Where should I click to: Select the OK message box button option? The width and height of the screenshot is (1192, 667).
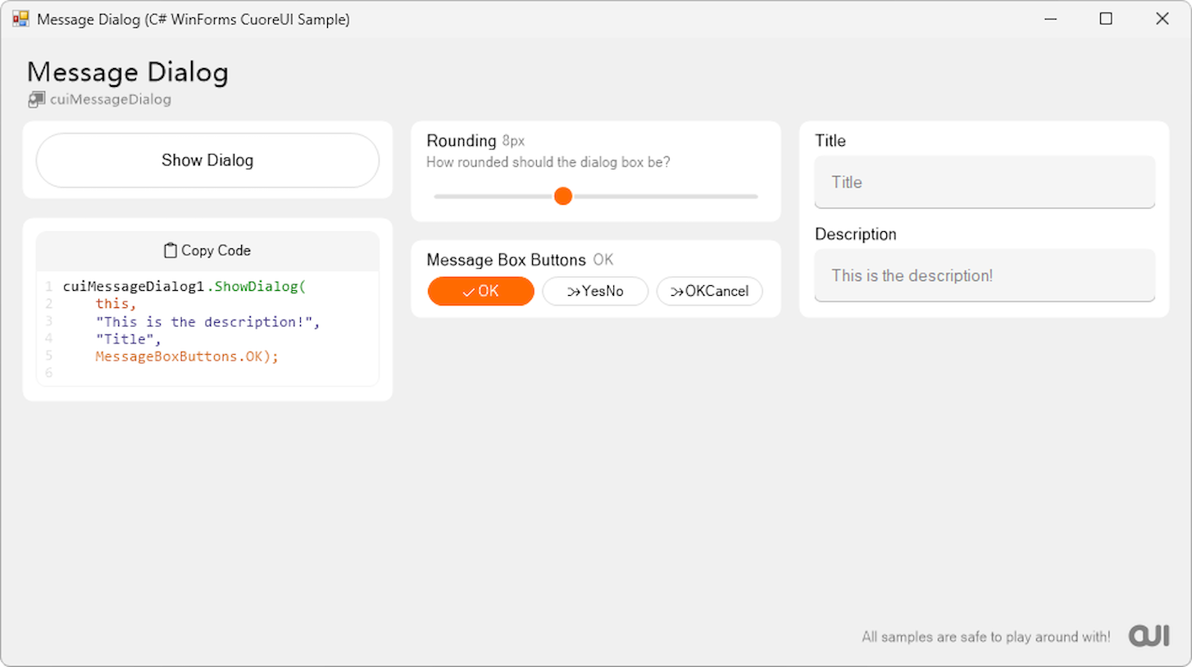[x=481, y=291]
